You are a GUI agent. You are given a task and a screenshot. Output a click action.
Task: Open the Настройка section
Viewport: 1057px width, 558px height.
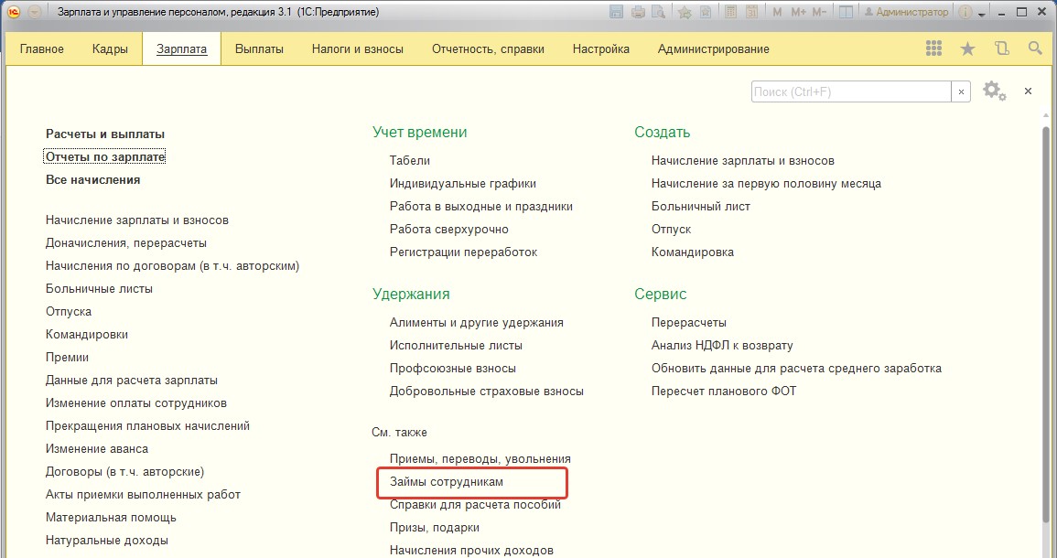601,48
